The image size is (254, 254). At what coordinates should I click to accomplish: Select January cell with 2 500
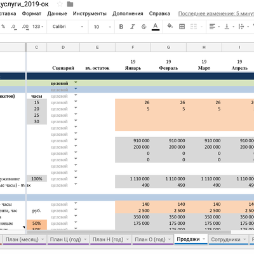pos(133,211)
